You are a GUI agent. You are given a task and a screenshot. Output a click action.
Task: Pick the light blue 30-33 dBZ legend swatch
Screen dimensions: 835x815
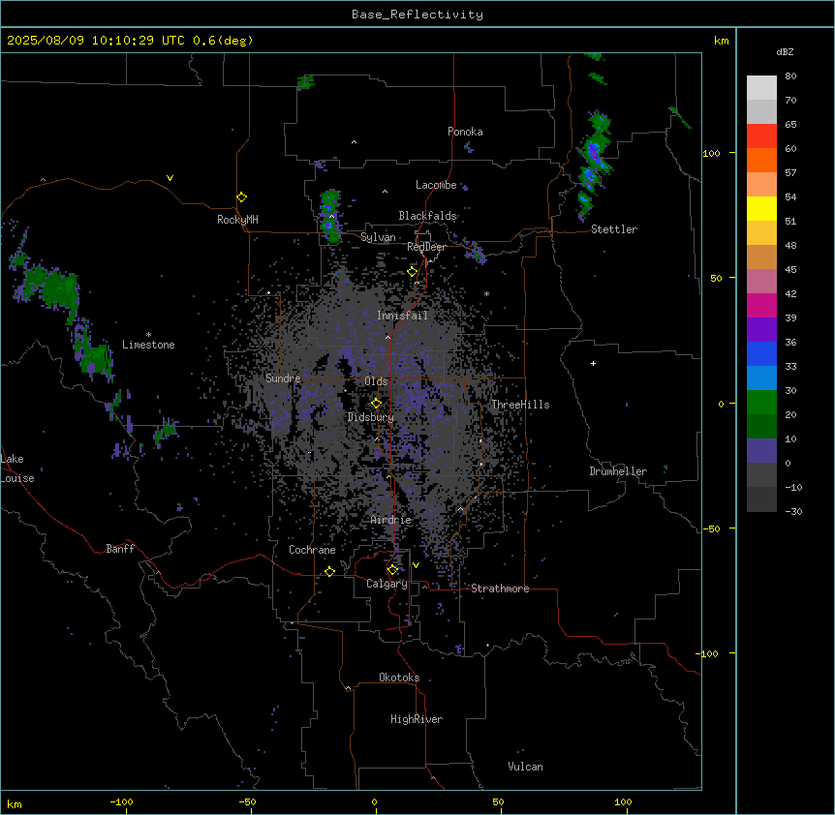point(761,378)
